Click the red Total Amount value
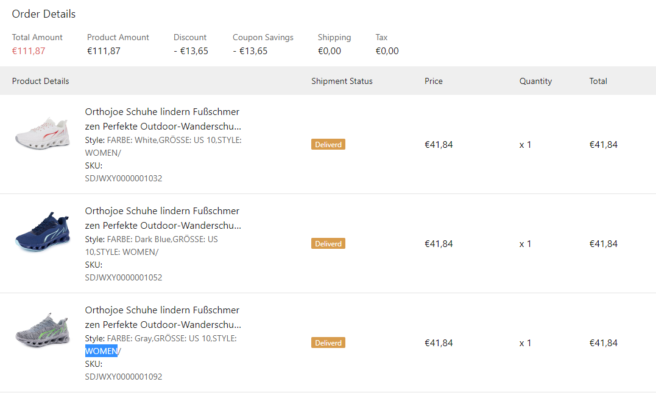Viewport: 656px width, 393px height. [29, 51]
